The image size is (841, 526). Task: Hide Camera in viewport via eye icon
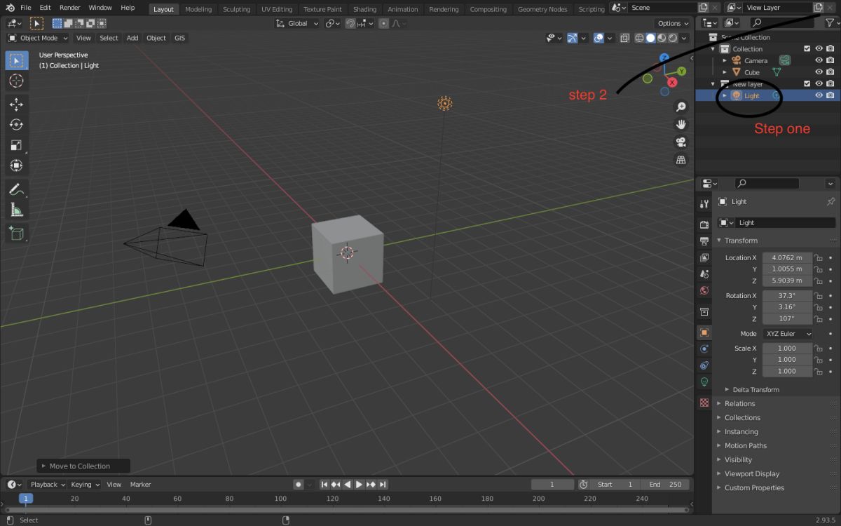(819, 60)
